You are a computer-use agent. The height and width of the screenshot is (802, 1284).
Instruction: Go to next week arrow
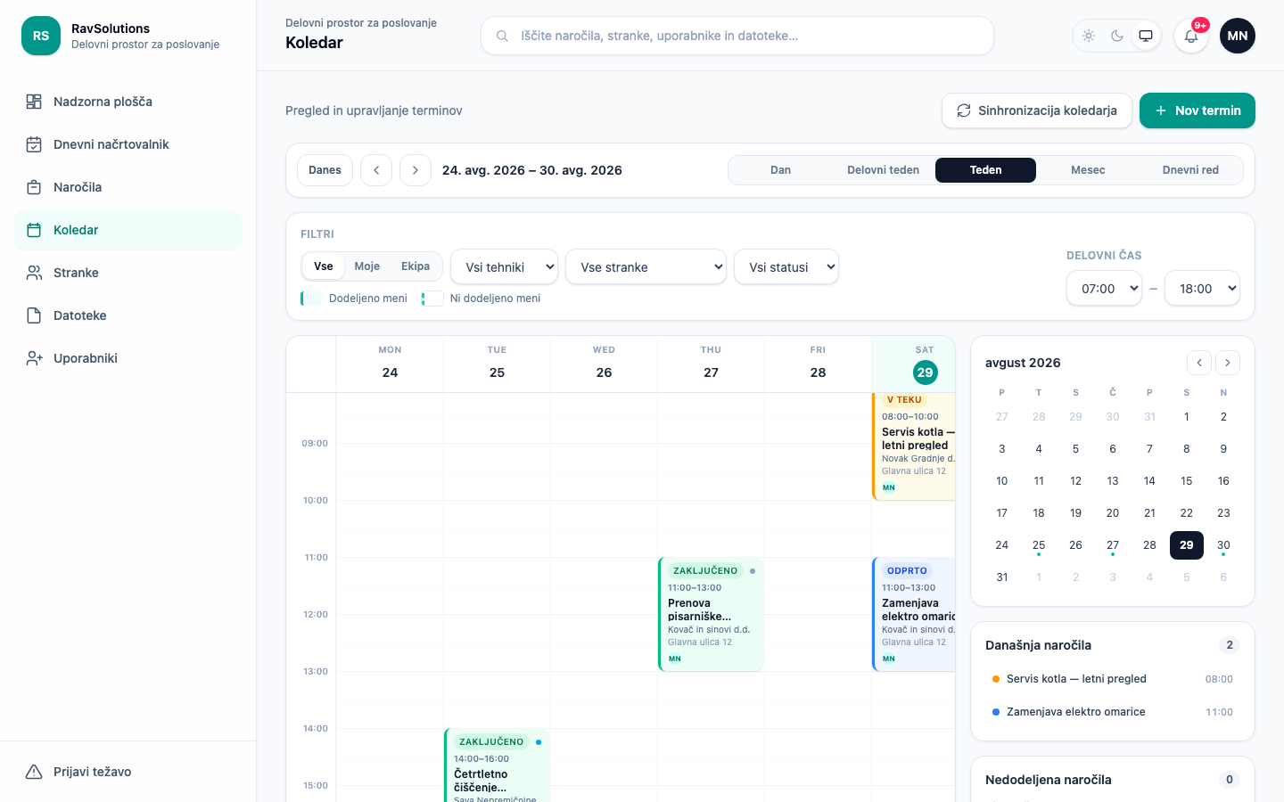(416, 170)
